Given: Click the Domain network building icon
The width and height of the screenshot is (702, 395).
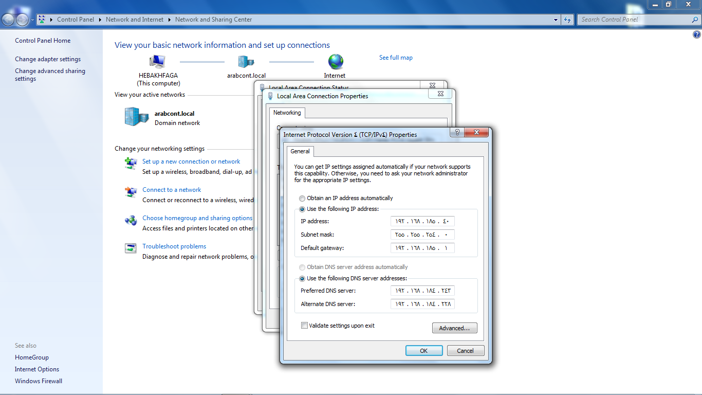Looking at the screenshot, I should tap(136, 117).
